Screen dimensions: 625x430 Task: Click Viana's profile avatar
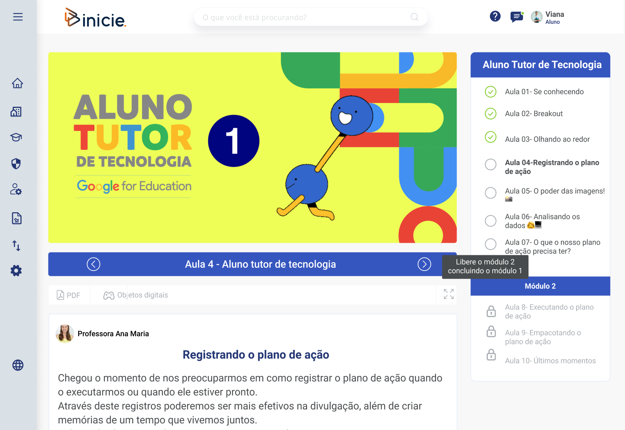(537, 17)
